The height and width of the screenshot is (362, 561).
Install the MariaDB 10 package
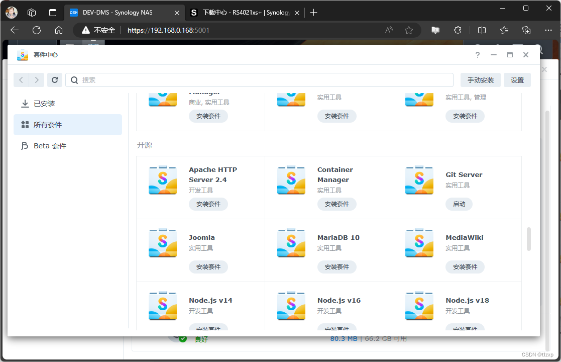pyautogui.click(x=336, y=267)
